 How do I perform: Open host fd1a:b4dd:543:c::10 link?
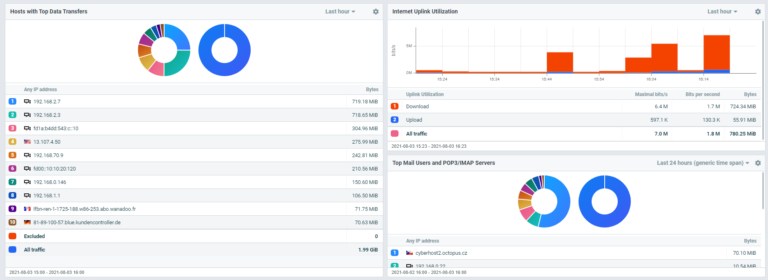point(56,129)
